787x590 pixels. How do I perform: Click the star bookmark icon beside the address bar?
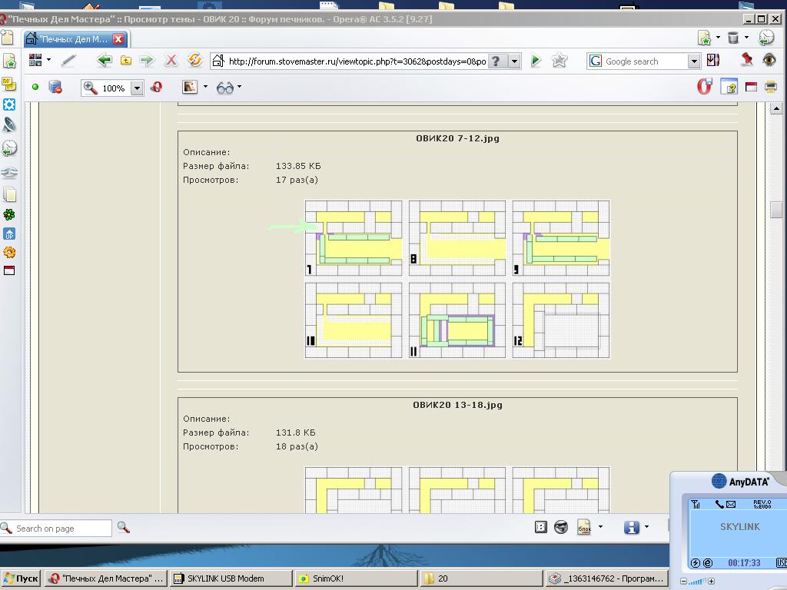tap(560, 61)
